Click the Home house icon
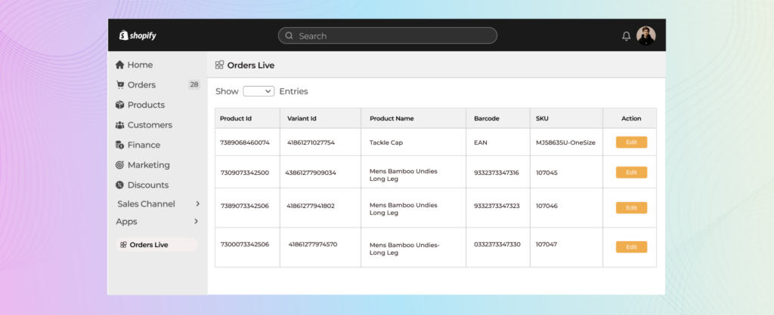This screenshot has height=315, width=774. 119,65
